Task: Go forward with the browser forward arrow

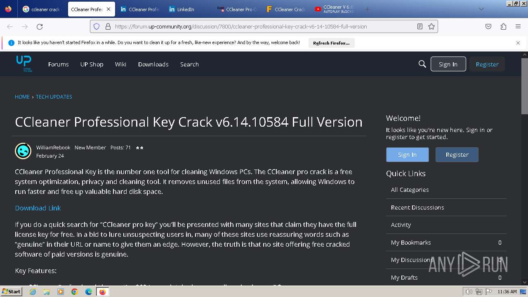Action: (x=25, y=26)
